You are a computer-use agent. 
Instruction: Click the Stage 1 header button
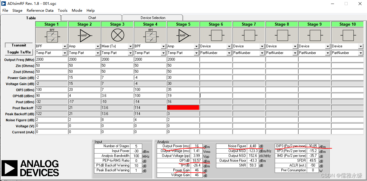pyautogui.click(x=51, y=24)
